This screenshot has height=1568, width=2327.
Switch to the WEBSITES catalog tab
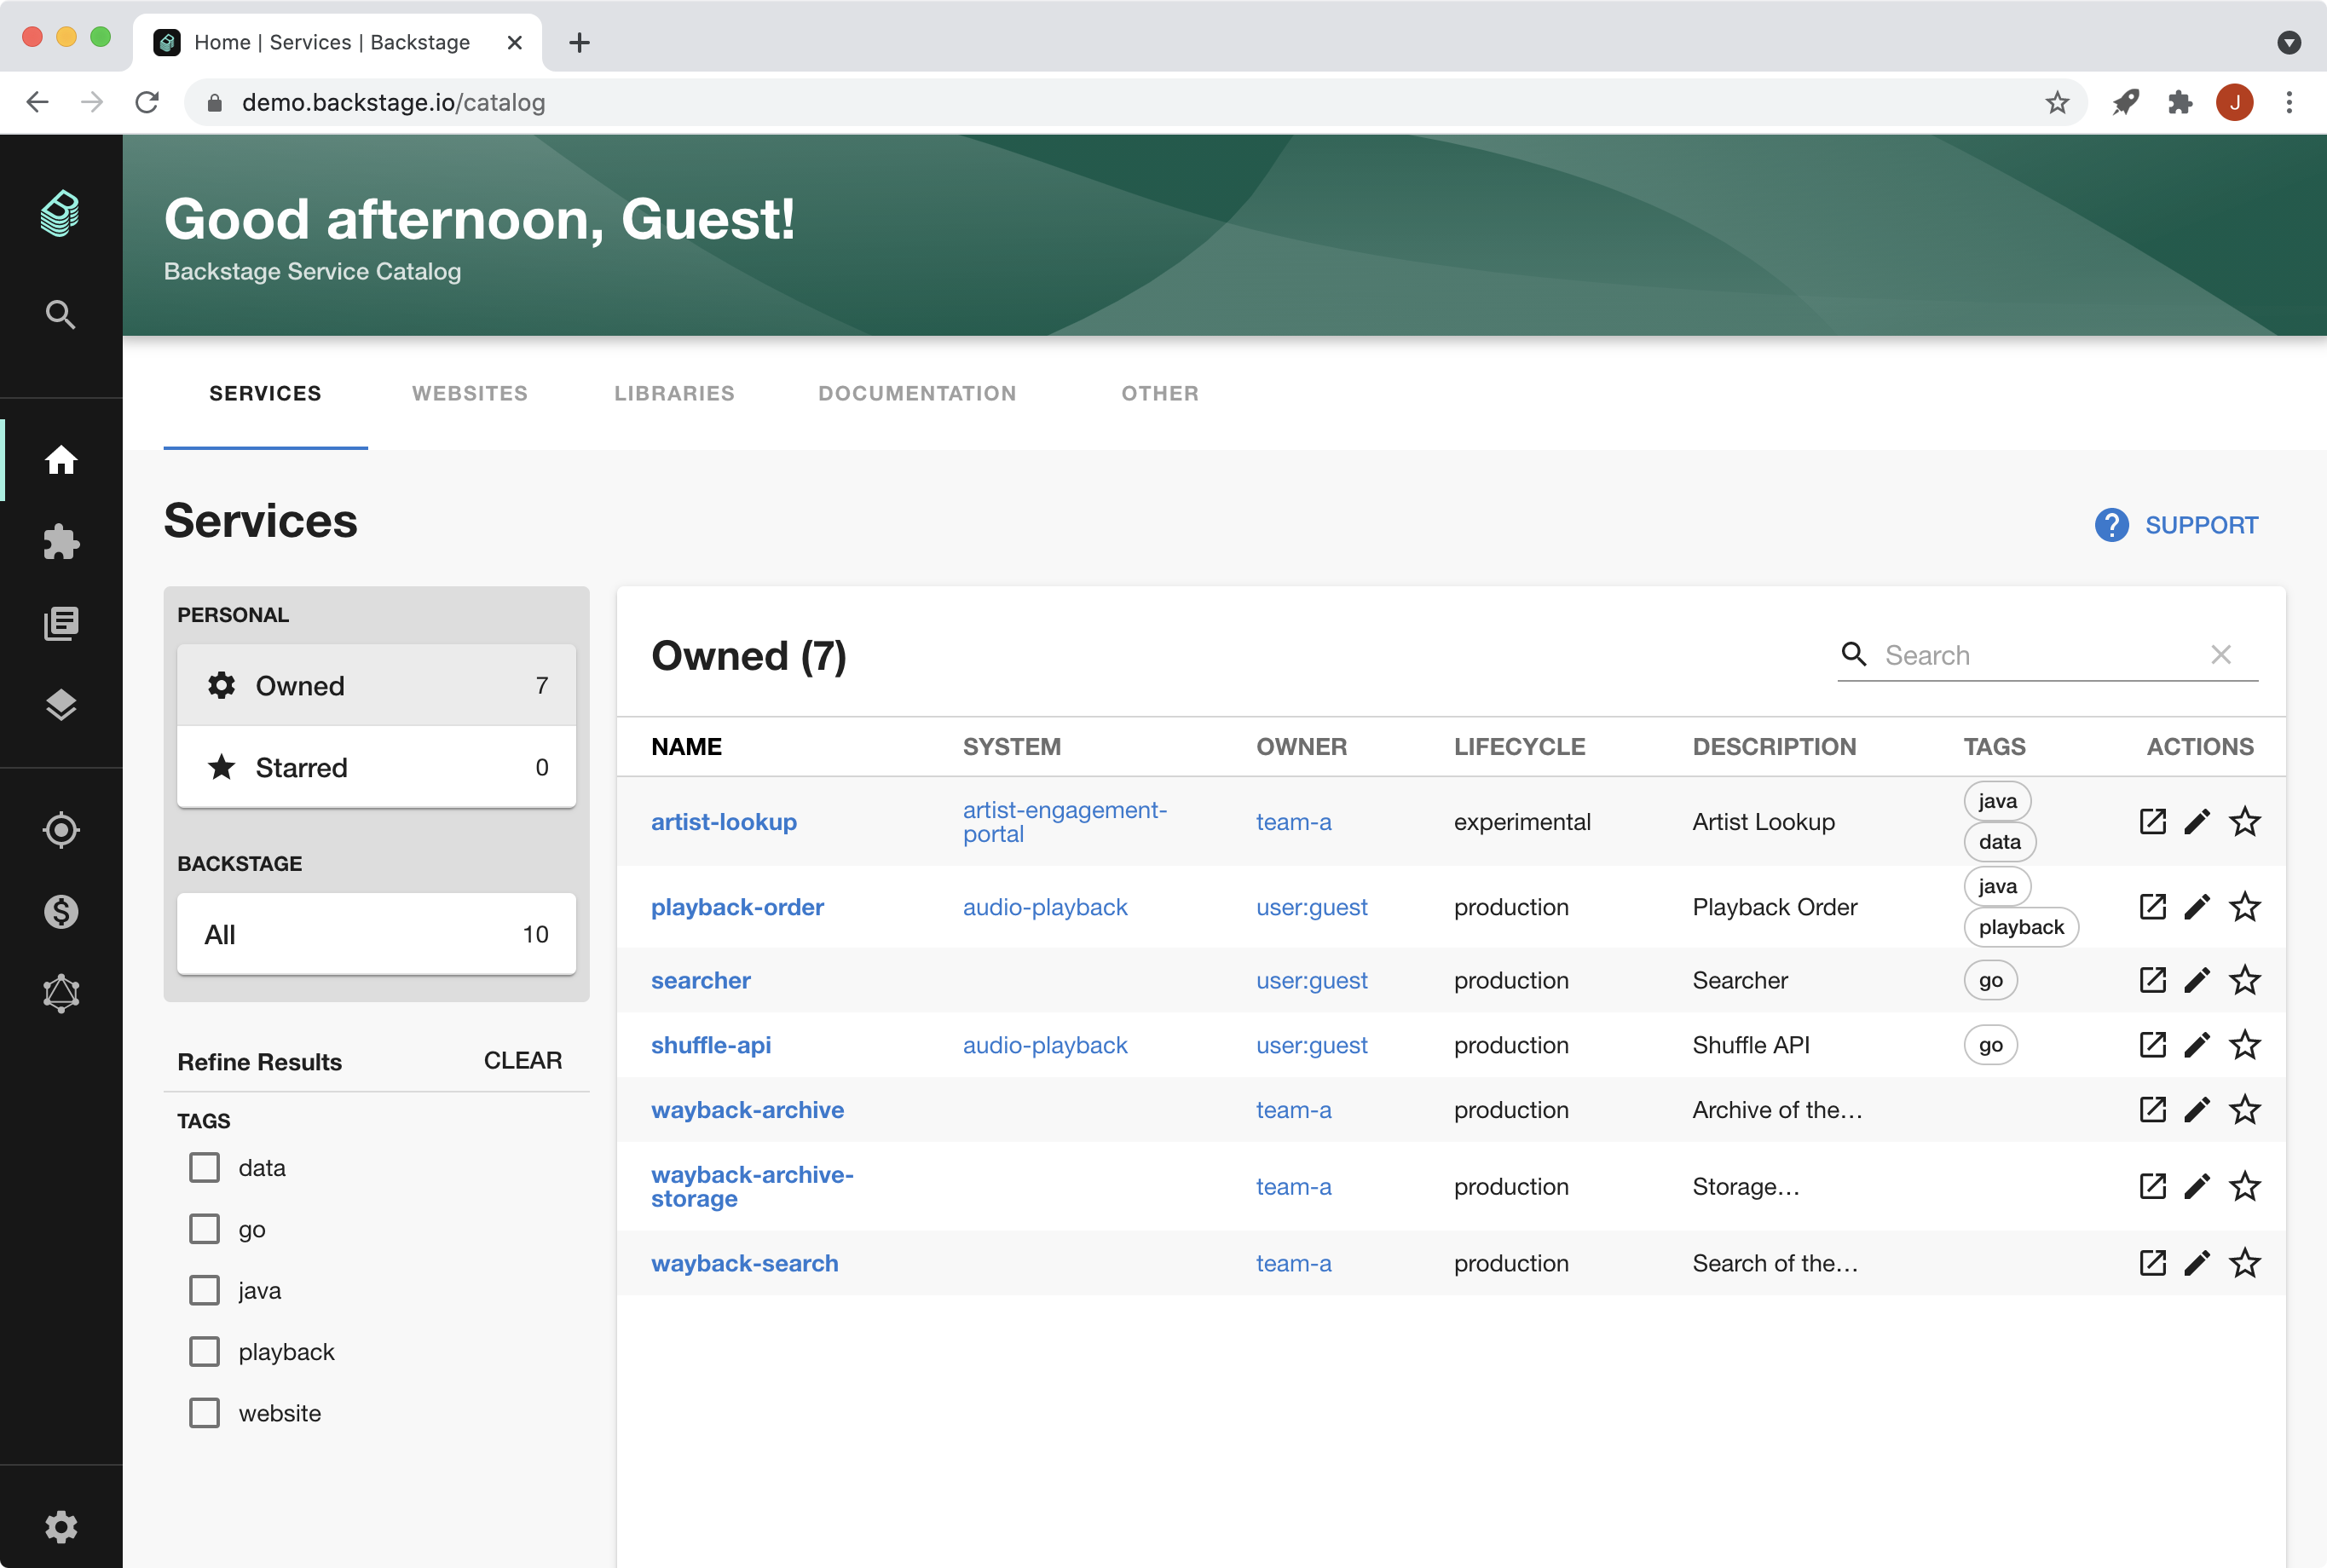click(469, 392)
